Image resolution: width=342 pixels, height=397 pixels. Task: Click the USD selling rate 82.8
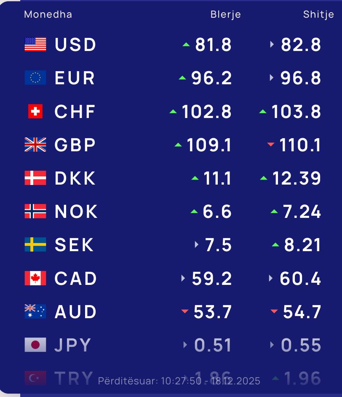301,45
